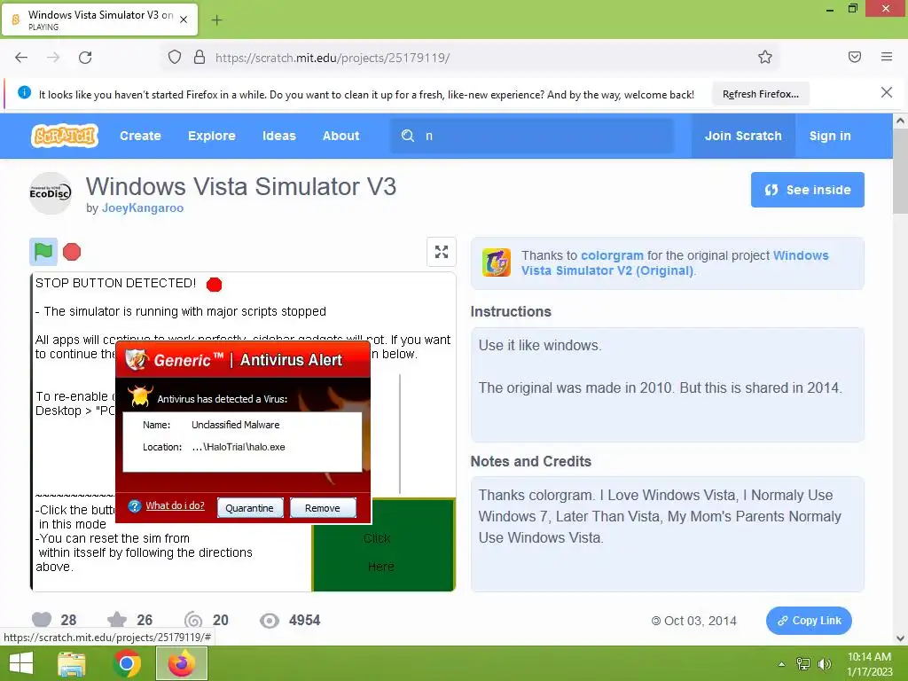Viewport: 908px width, 681px height.
Task: Open JoeyKangaroo's profile link
Action: point(143,207)
